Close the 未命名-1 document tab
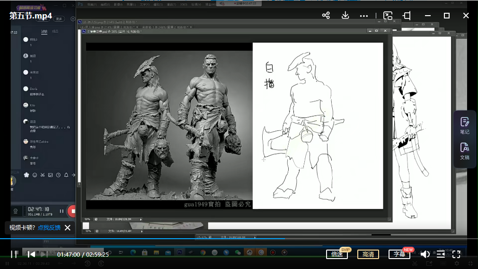 click(x=191, y=27)
